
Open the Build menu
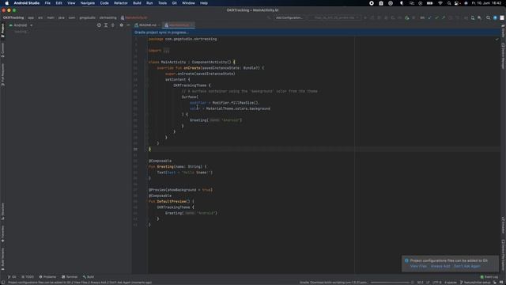(137, 3)
